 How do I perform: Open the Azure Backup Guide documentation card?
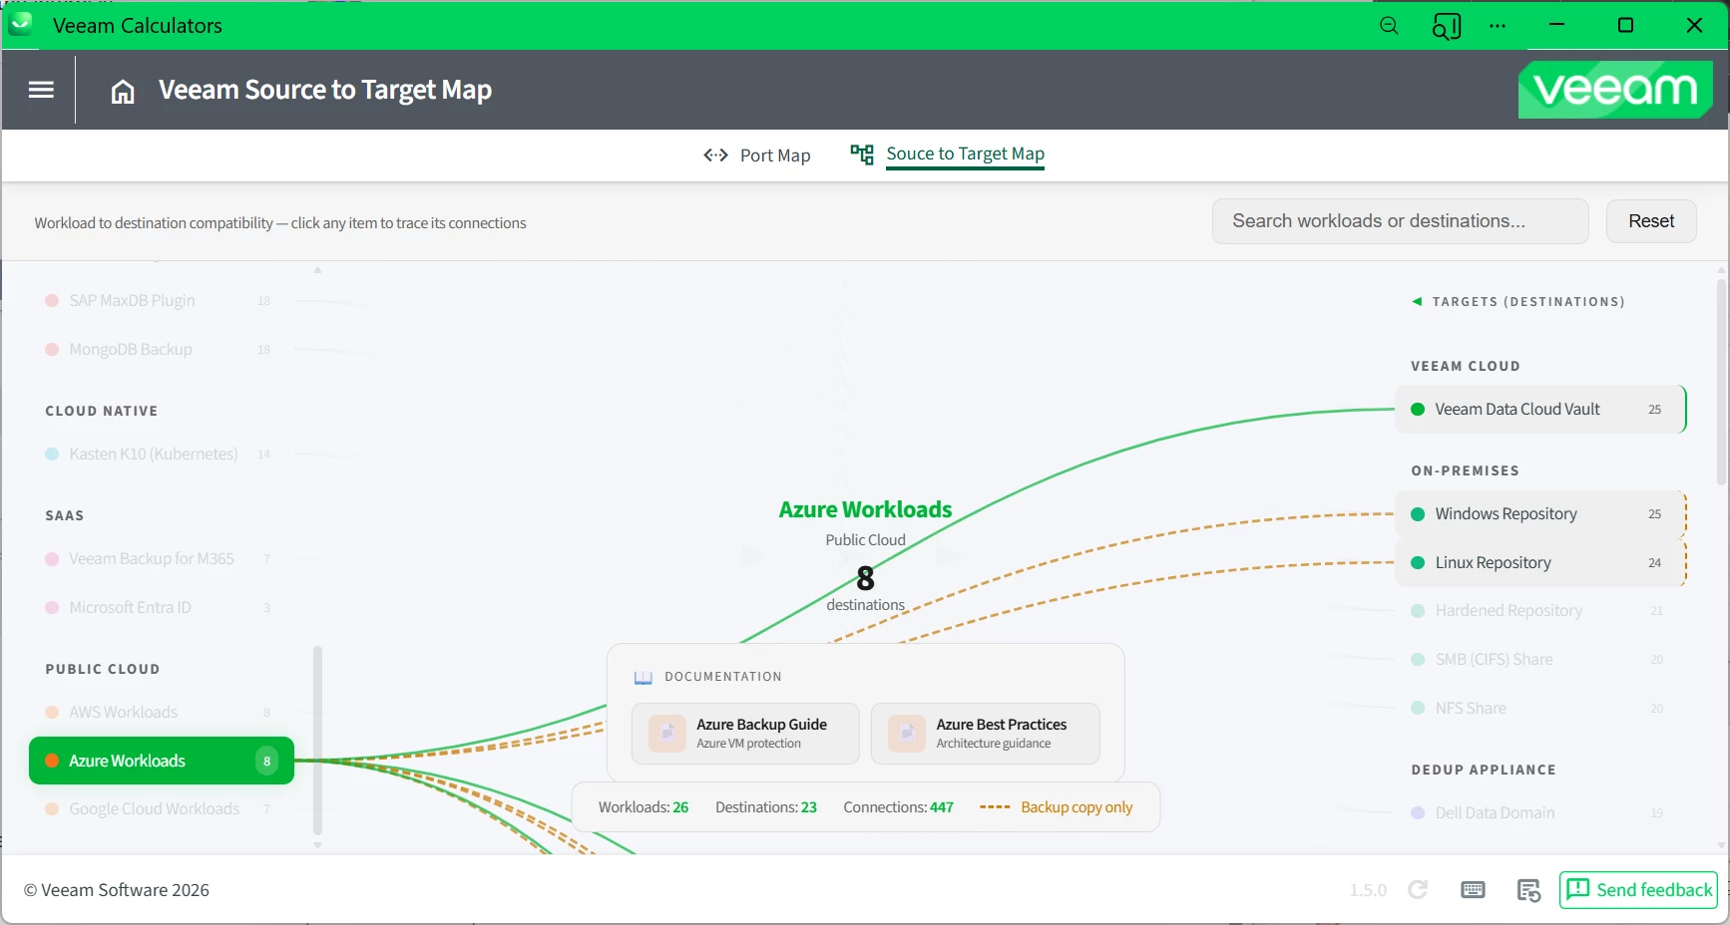tap(745, 734)
